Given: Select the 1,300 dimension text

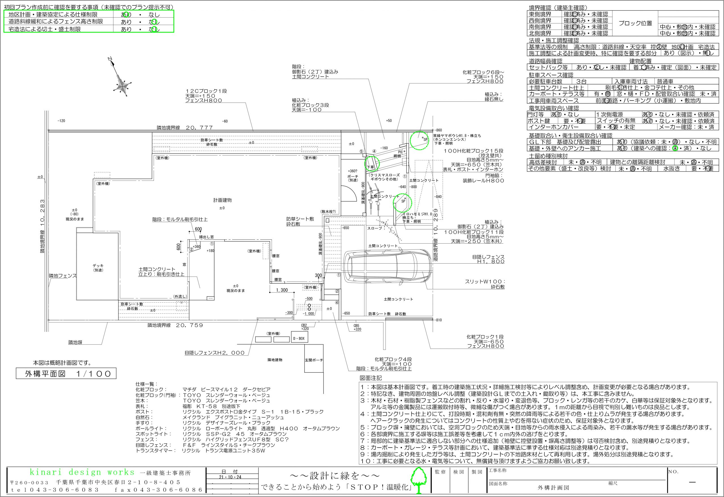Looking at the screenshot, I should [282, 290].
